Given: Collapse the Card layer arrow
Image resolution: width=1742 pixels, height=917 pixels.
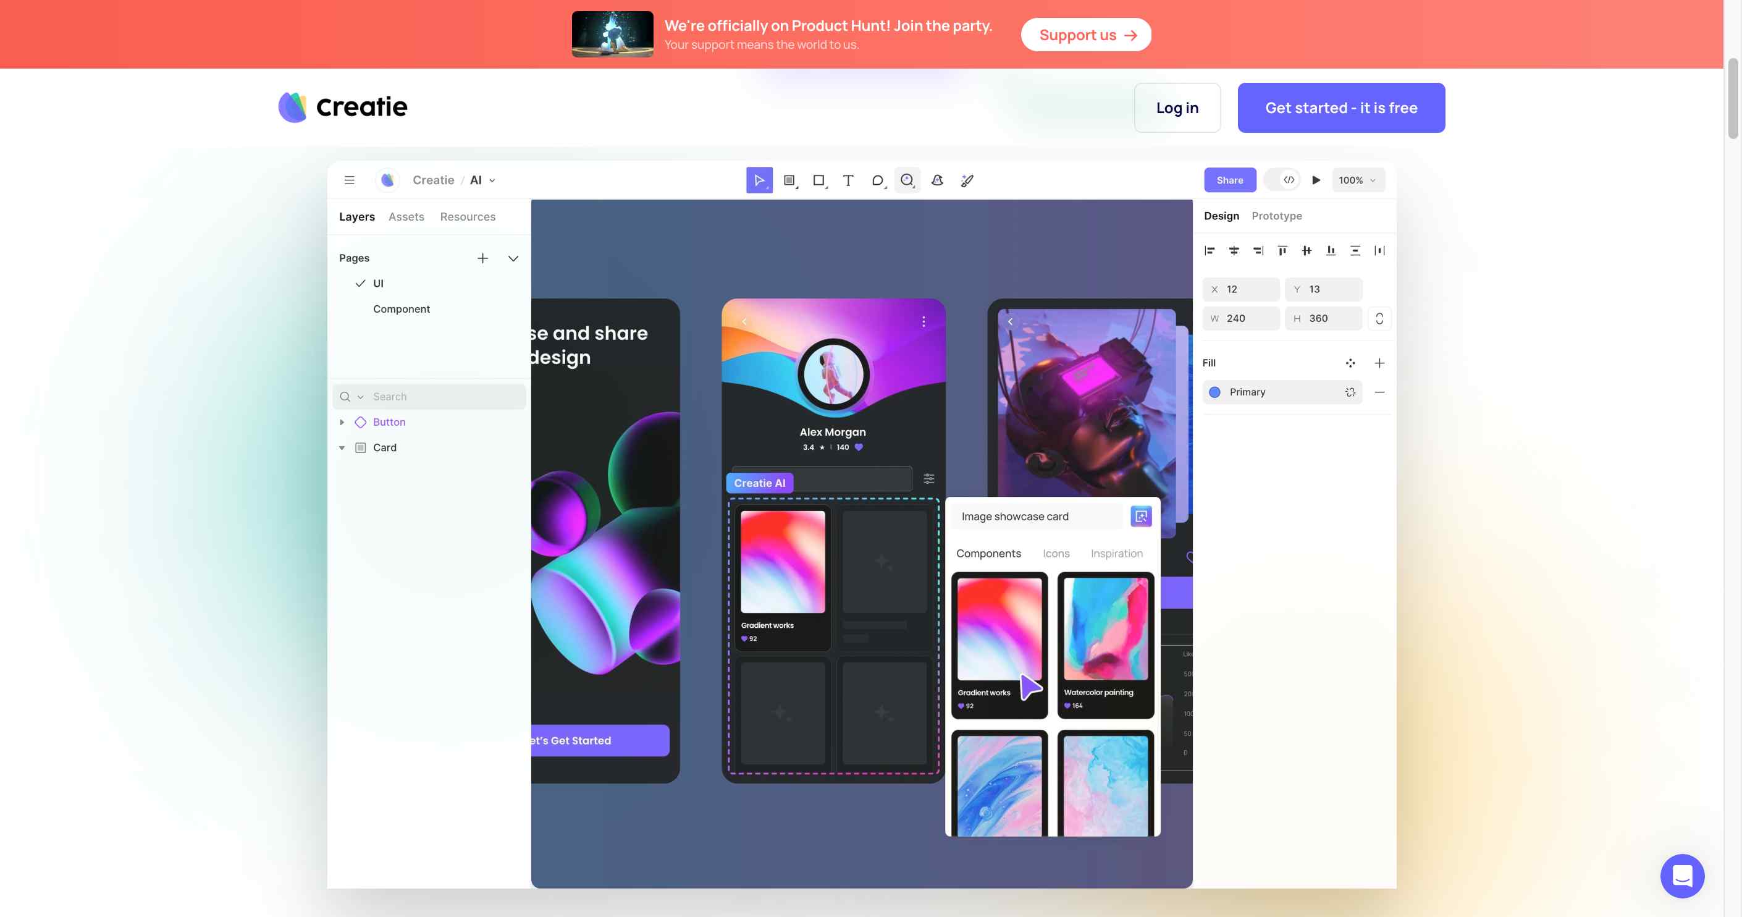Looking at the screenshot, I should pos(342,447).
